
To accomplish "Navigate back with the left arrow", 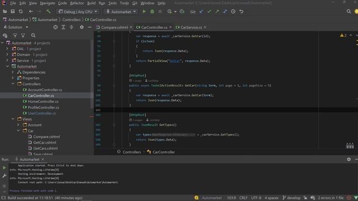I will coord(31,11).
